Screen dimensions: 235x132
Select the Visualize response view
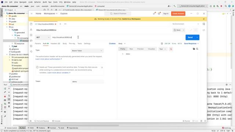pos(151,49)
